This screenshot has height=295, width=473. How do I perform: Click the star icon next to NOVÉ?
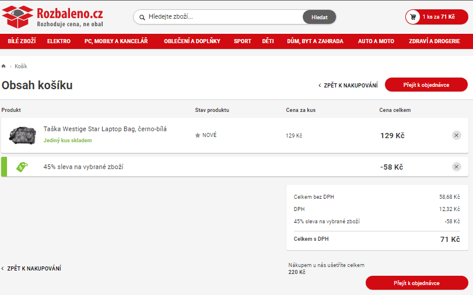click(x=198, y=135)
